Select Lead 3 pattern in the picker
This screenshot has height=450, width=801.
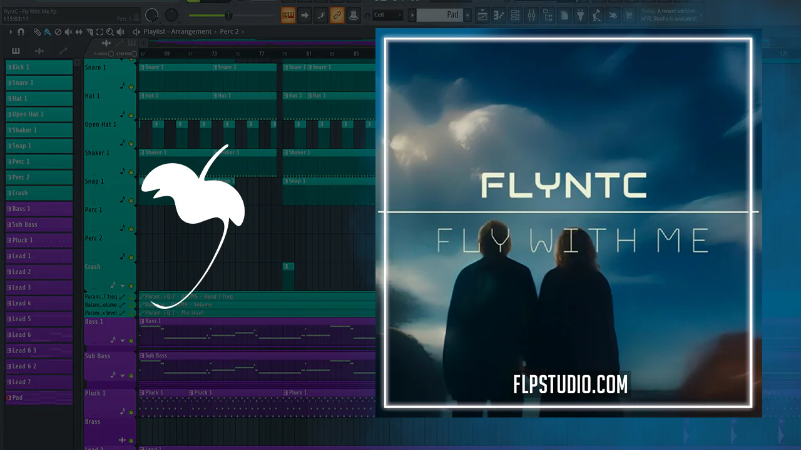pyautogui.click(x=39, y=287)
